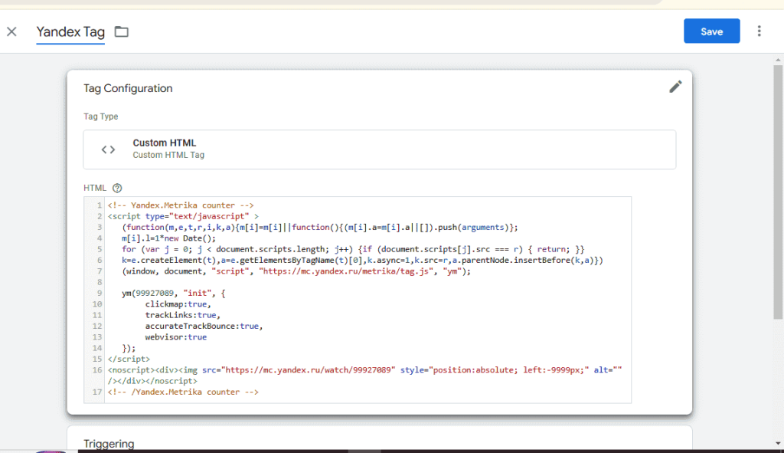784x453 pixels.
Task: Close the Yandex Tag editor
Action: (11, 31)
